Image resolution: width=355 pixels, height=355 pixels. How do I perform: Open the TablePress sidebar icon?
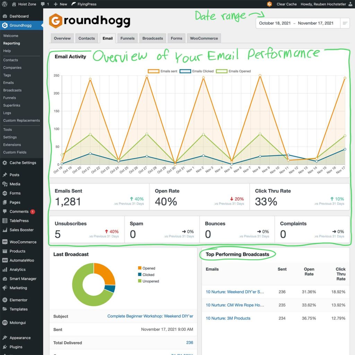pos(5,221)
